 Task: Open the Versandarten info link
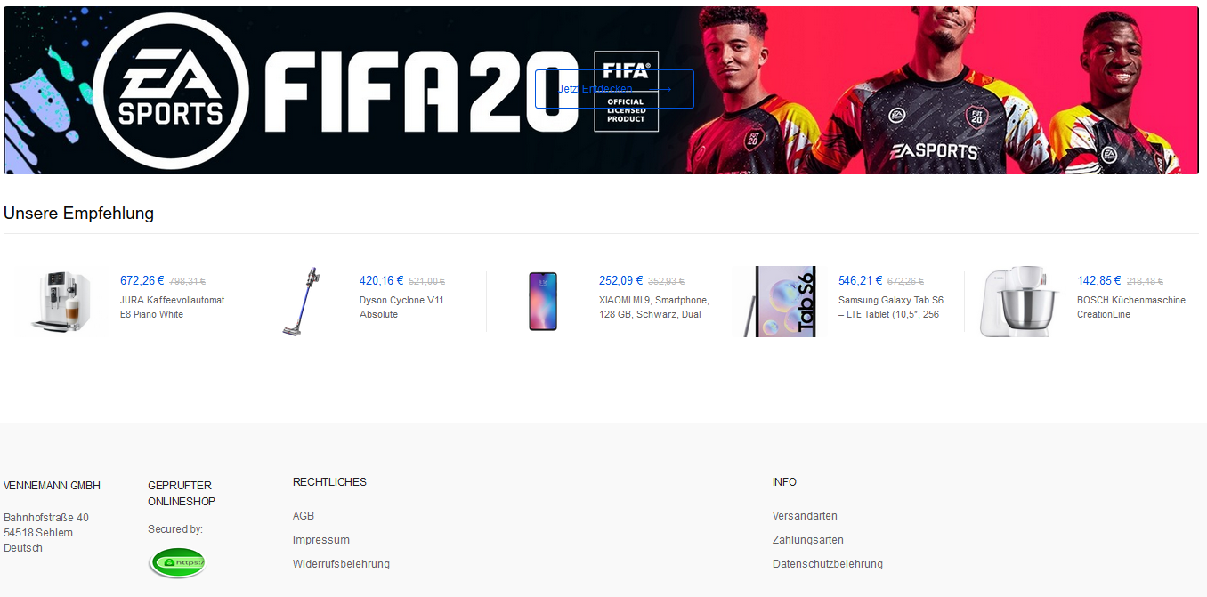(x=805, y=516)
